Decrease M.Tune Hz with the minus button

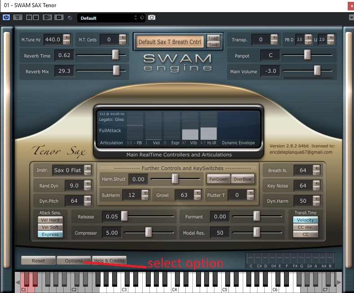click(66, 42)
